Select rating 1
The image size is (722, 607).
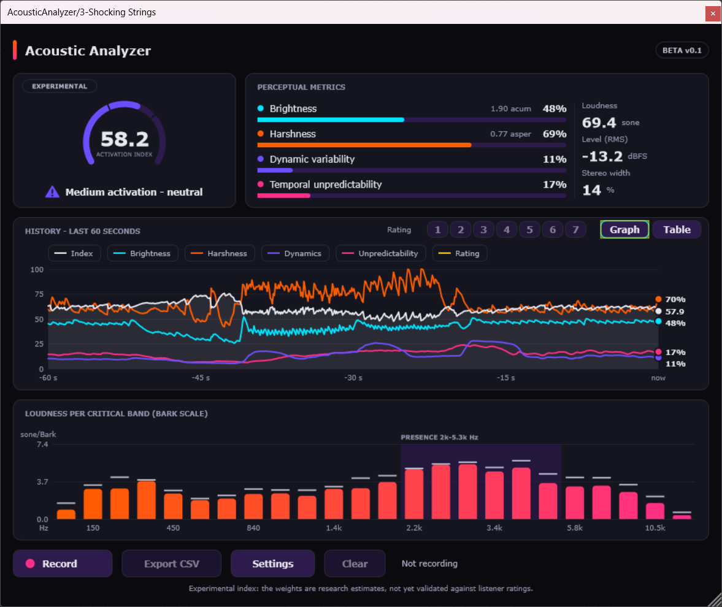click(x=437, y=230)
